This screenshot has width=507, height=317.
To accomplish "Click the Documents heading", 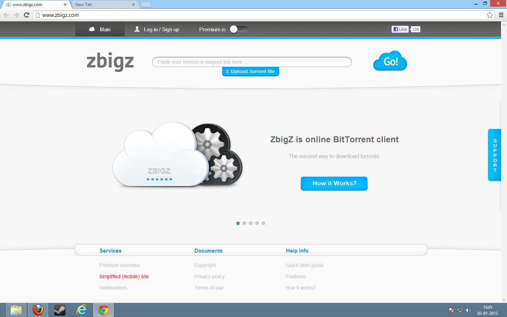I will [x=208, y=251].
